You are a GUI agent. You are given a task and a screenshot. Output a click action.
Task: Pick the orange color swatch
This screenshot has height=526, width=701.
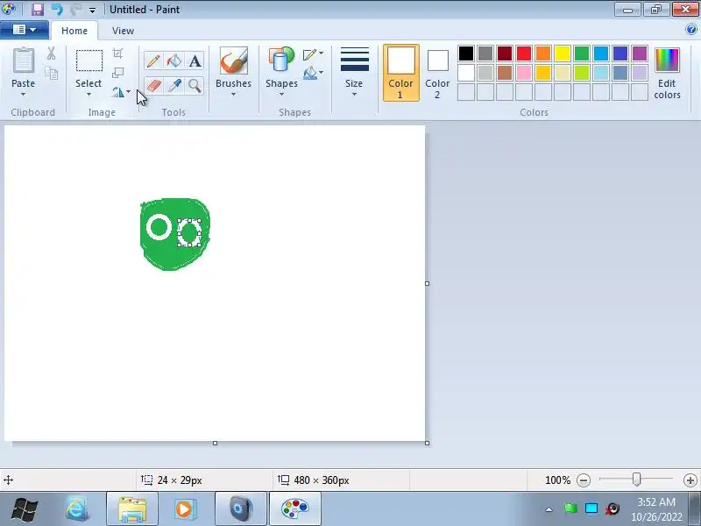[x=543, y=53]
